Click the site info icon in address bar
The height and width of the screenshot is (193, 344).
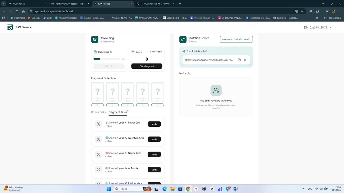pyautogui.click(x=31, y=11)
